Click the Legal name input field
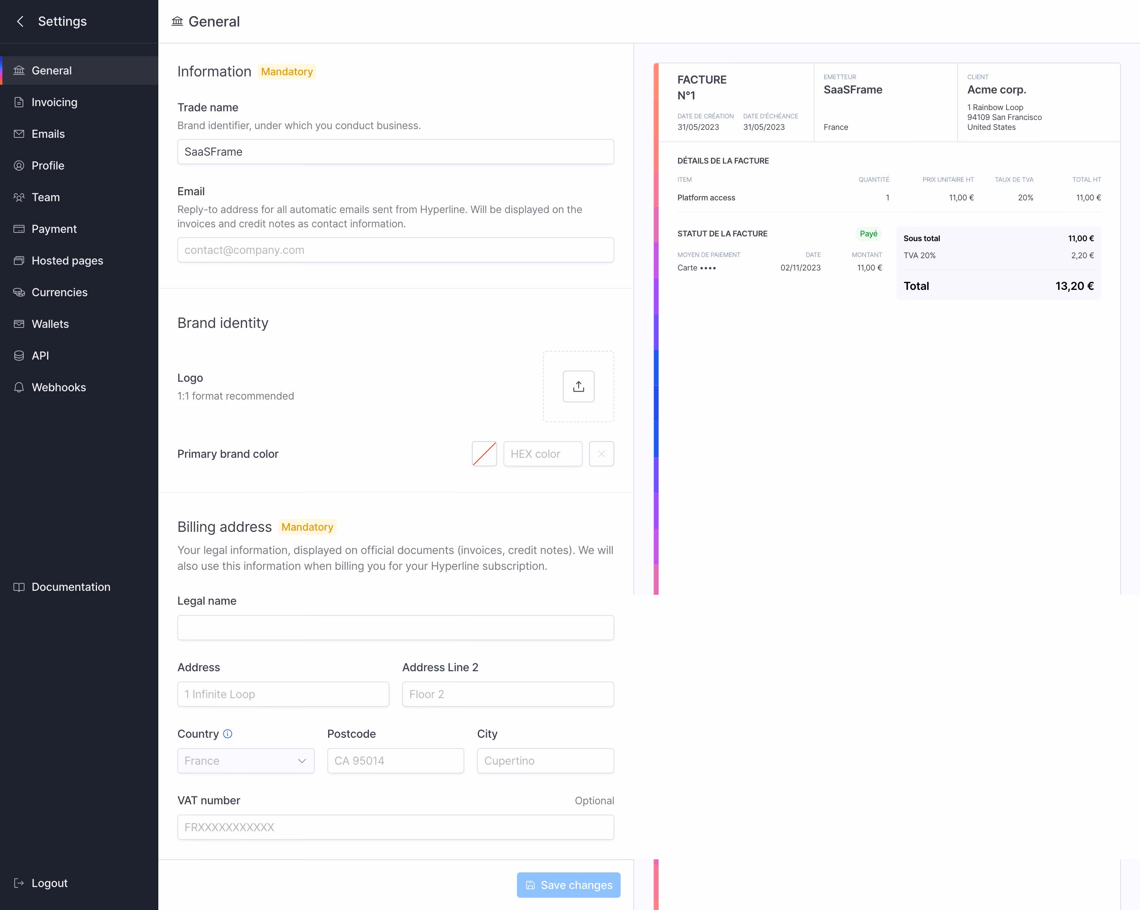 395,628
